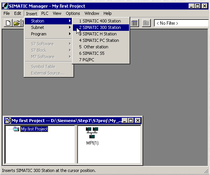210x175 pixels.
Task: Open the PLC menu
Action: 45,13
